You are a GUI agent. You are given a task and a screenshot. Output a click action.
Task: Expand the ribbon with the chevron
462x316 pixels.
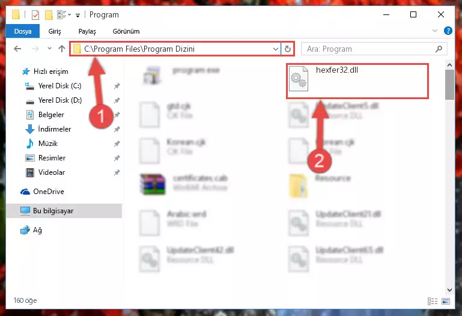[x=435, y=31]
